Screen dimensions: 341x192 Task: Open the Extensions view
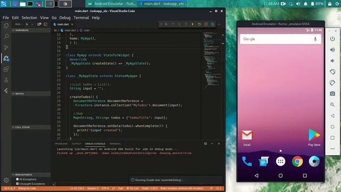point(6,69)
